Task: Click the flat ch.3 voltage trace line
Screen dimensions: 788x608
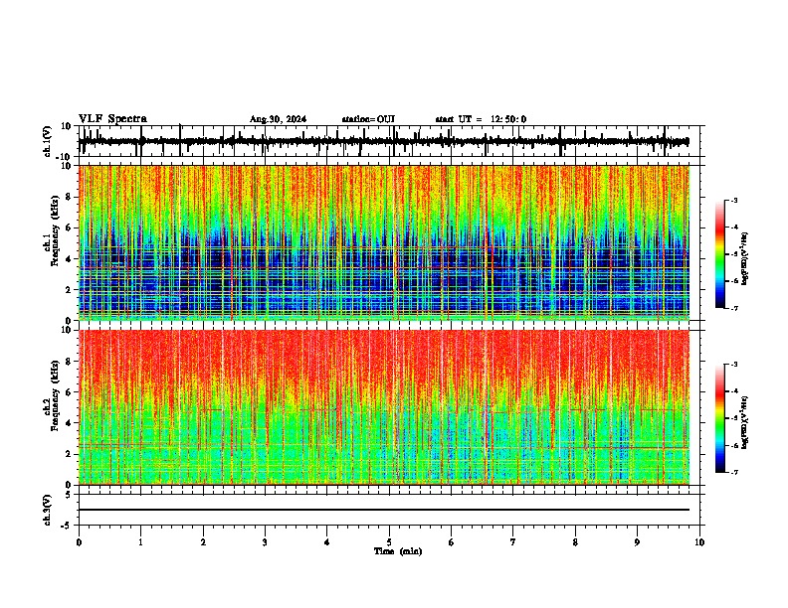Action: click(384, 510)
